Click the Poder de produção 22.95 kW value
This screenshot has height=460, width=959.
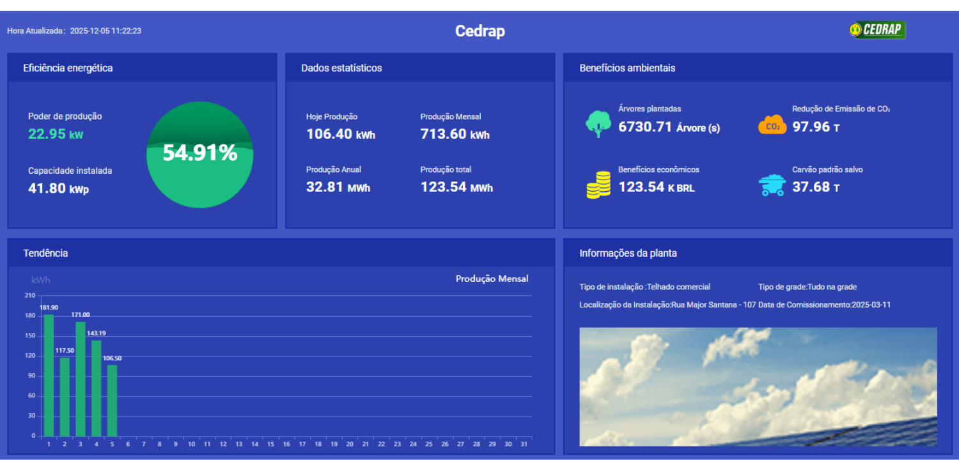coord(56,134)
